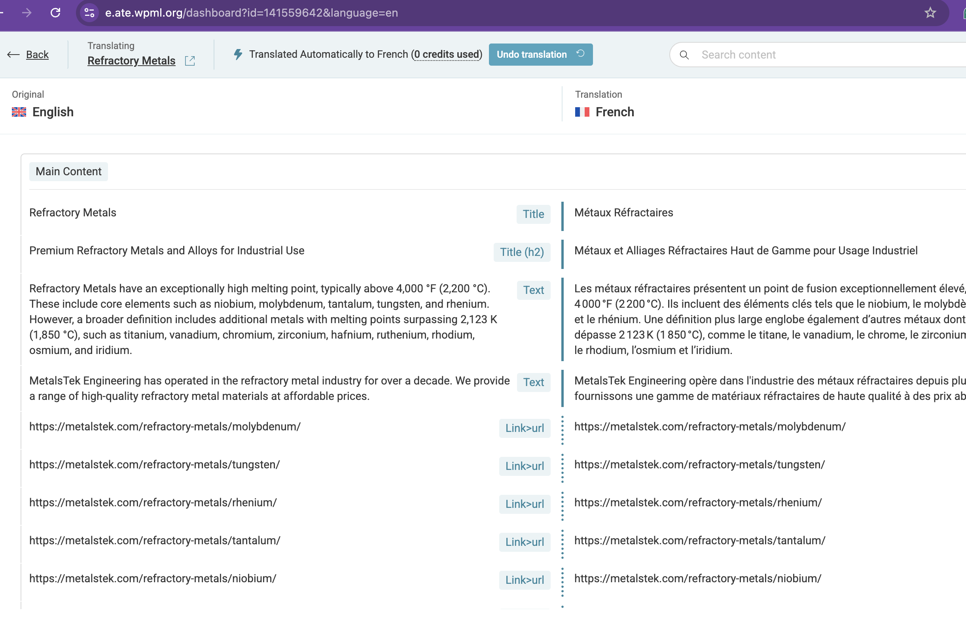Image resolution: width=966 pixels, height=621 pixels.
Task: Click Link>url tag for molybdenum row
Action: 525,428
